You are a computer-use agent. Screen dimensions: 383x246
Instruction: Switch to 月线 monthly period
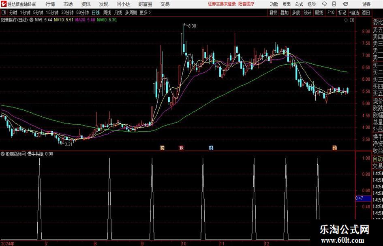pos(118,13)
